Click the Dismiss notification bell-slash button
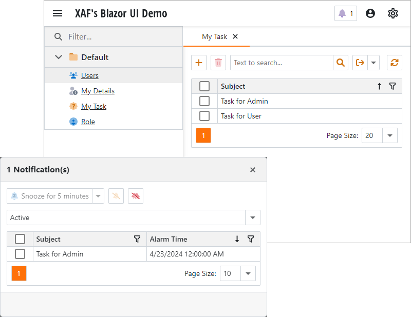The height and width of the screenshot is (317, 411). point(116,196)
